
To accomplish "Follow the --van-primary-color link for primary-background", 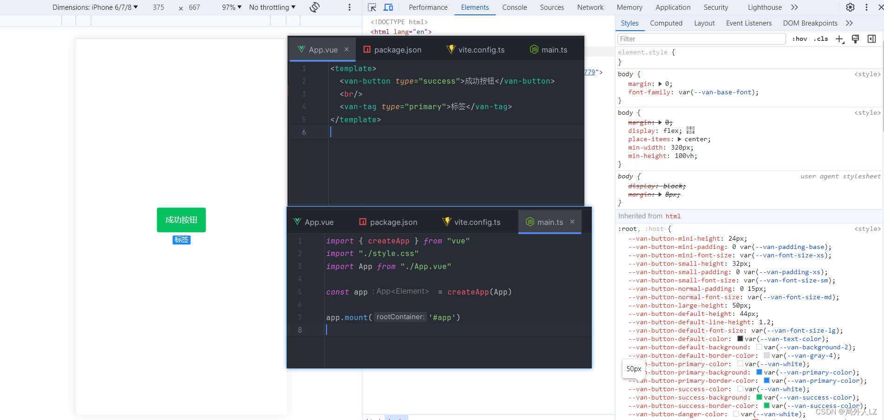I will (815, 372).
